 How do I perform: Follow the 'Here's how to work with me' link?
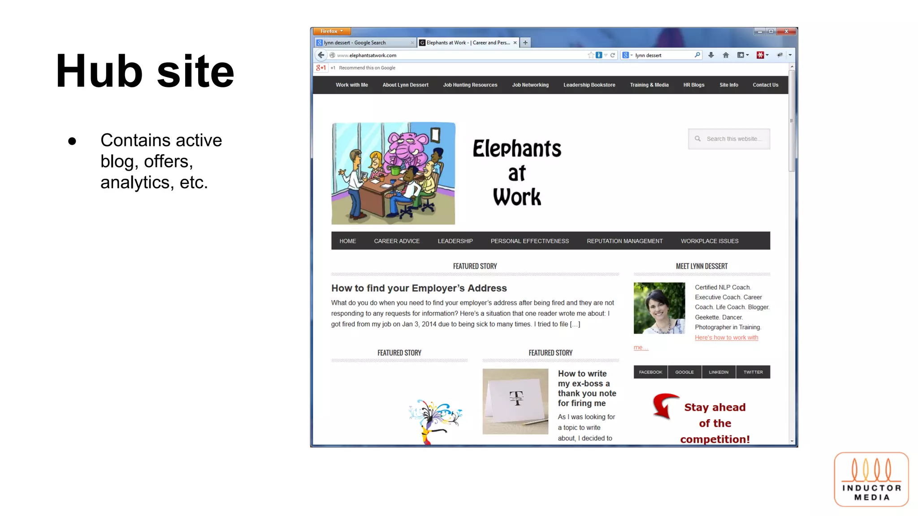726,338
